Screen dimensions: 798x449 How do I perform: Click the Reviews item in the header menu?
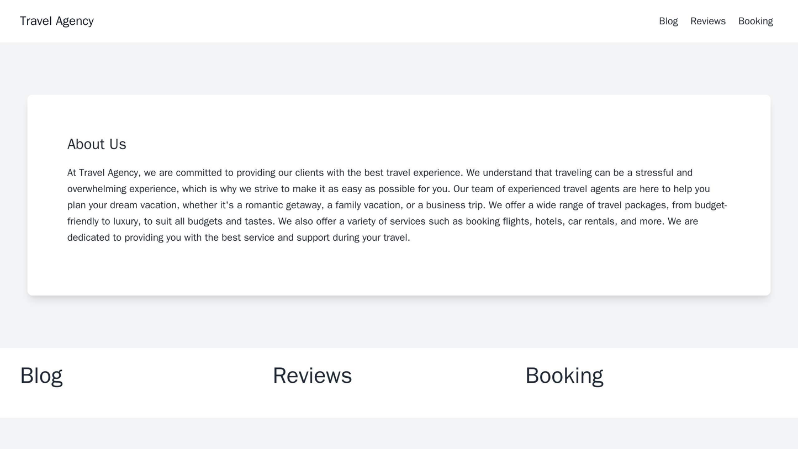[x=709, y=21]
